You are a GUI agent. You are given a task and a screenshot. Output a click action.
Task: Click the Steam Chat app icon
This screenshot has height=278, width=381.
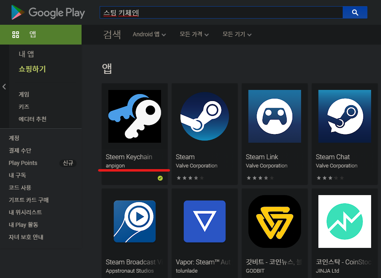(345, 116)
